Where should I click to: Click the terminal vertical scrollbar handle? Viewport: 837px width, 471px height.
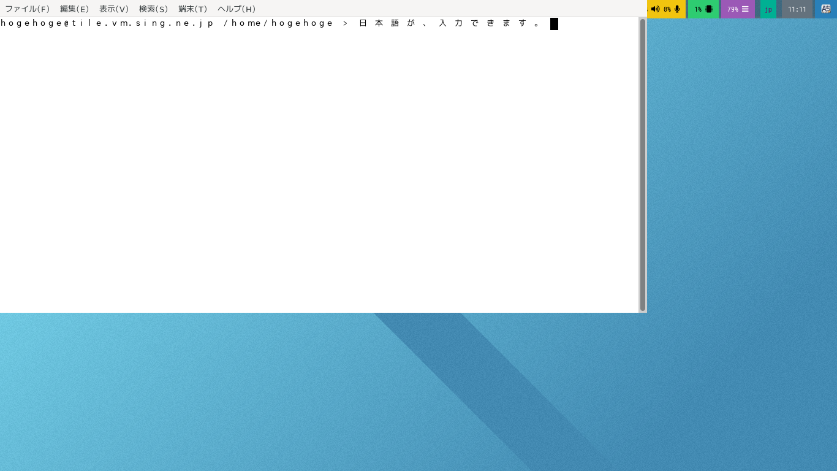643,165
